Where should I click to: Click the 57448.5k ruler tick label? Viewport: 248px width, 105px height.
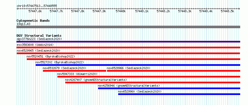pos(228,11)
